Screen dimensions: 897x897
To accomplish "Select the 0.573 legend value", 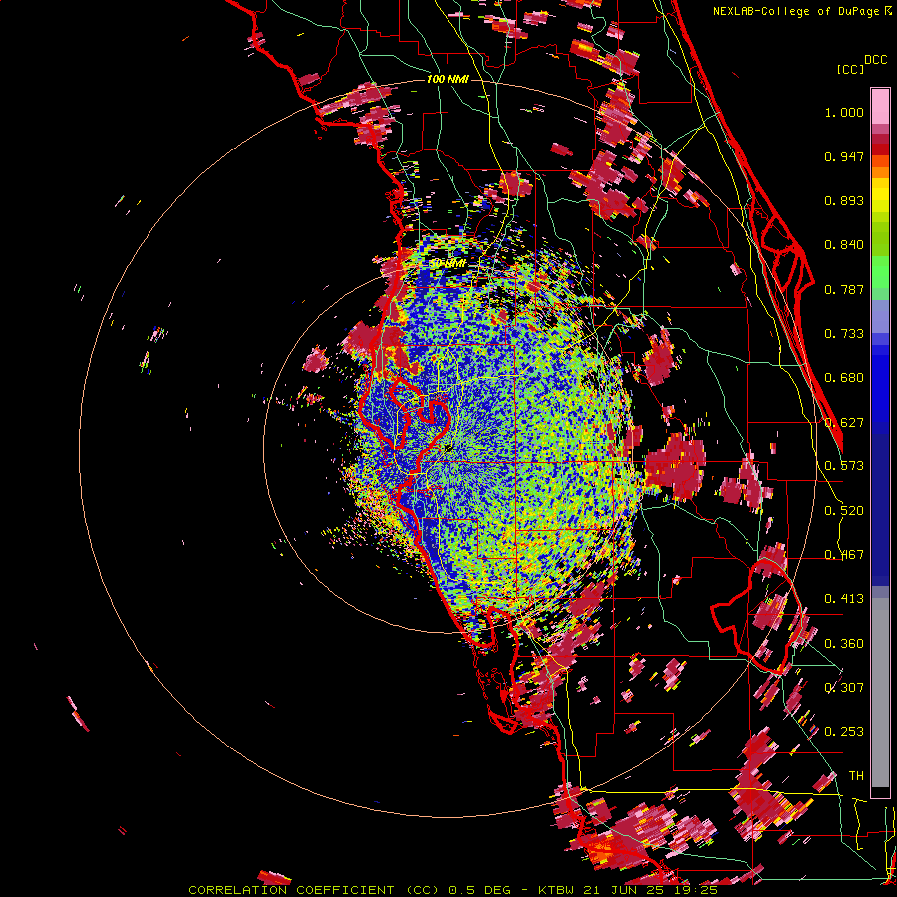I will pyautogui.click(x=844, y=466).
